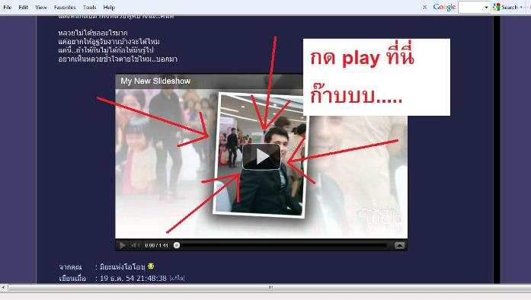
Task: Click the large play button overlay on video
Action: [x=261, y=156]
